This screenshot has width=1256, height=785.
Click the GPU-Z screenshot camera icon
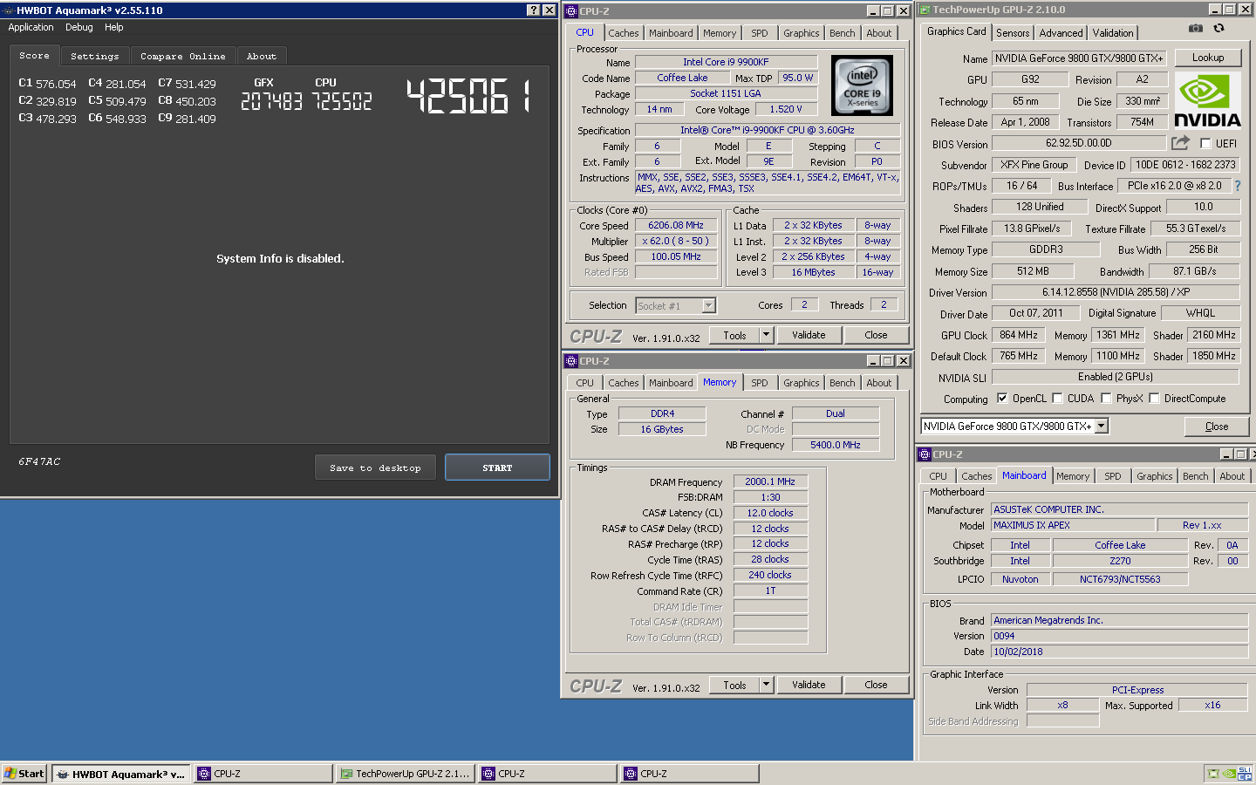coord(1194,28)
